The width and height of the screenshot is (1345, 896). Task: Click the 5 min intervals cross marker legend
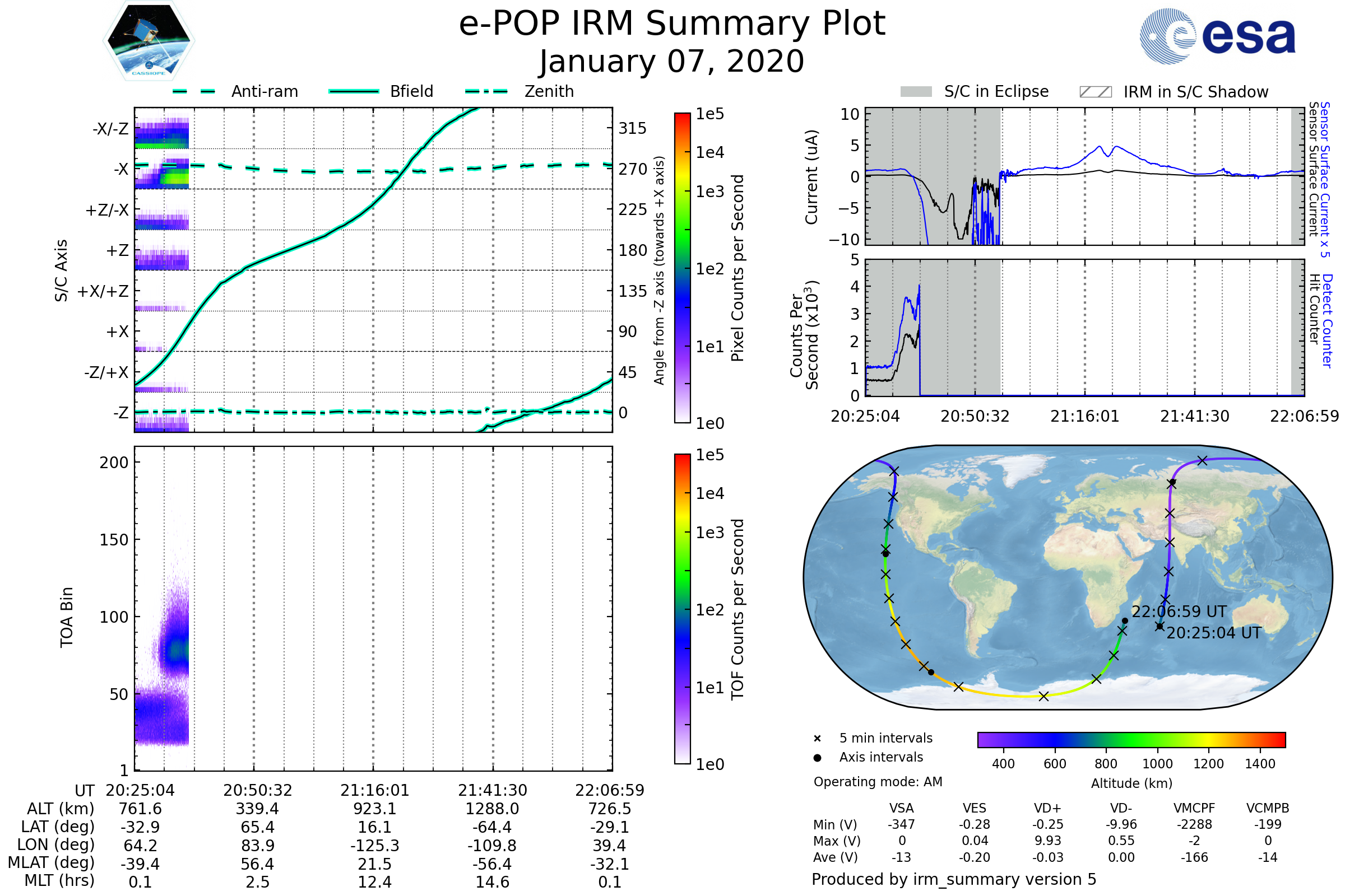point(817,739)
